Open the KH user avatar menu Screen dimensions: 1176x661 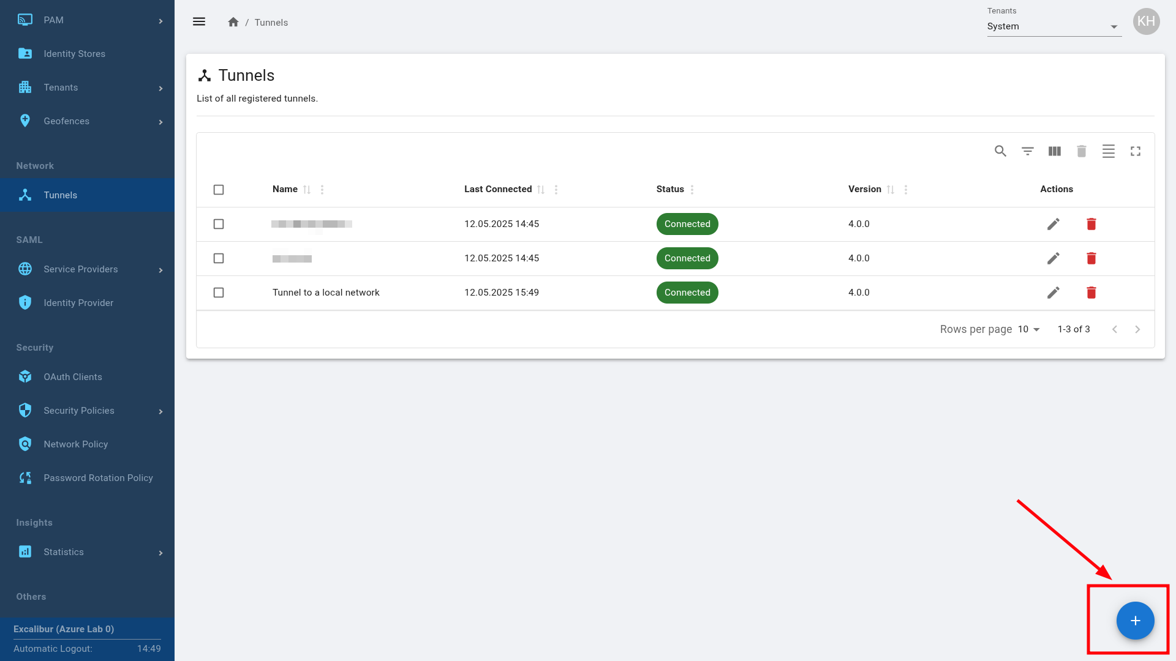pyautogui.click(x=1146, y=22)
